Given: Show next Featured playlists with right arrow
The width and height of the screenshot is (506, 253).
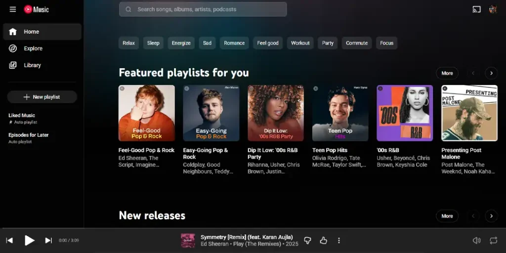Looking at the screenshot, I should pyautogui.click(x=491, y=73).
